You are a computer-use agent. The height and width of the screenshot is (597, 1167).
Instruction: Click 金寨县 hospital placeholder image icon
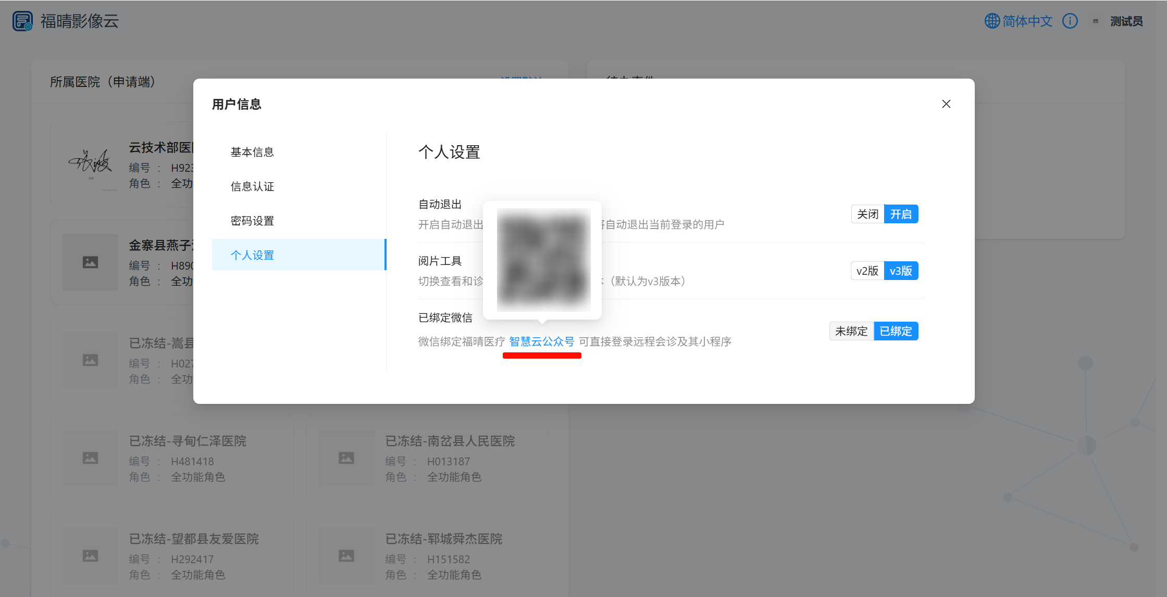click(90, 262)
